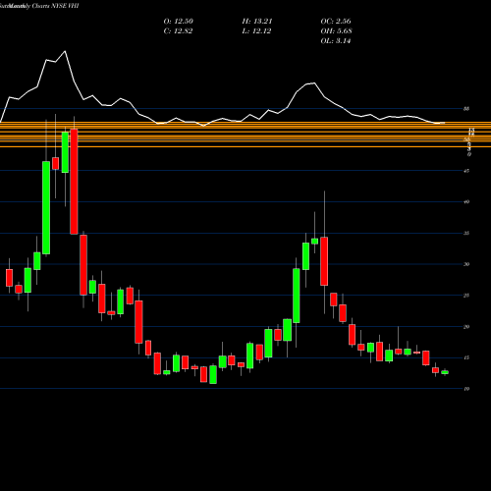
Task: Click the 55 axis label beside indicator line
Action: 466,109
